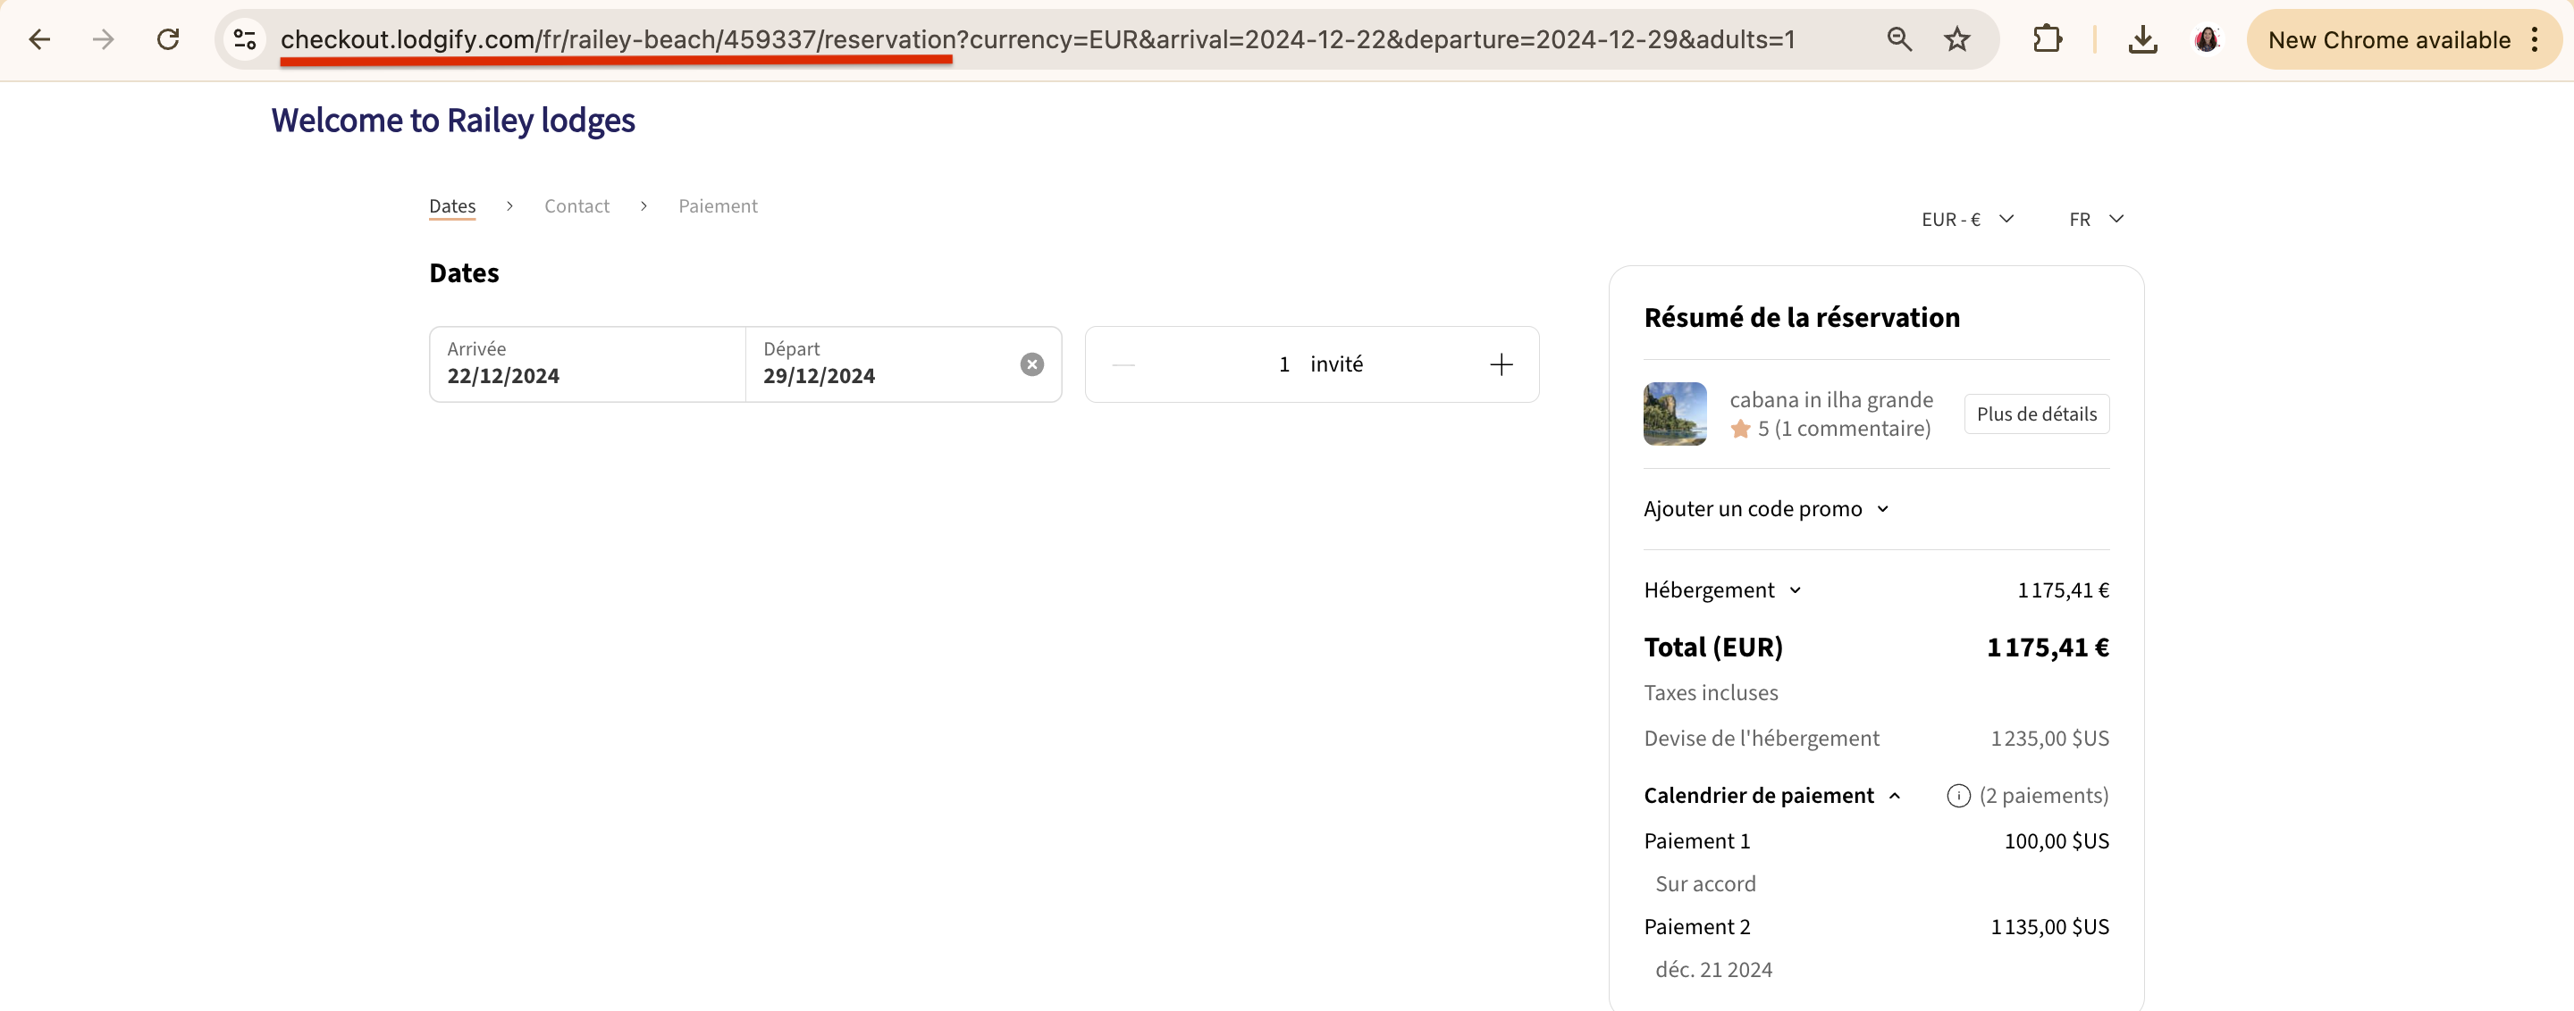Open the Chrome three-dot menu
This screenshot has height=1011, width=2574.
(2535, 39)
